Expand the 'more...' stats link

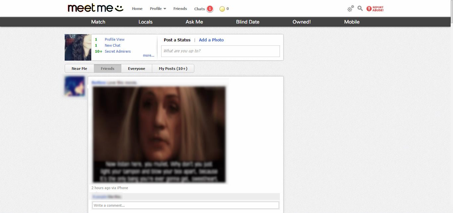(x=149, y=56)
